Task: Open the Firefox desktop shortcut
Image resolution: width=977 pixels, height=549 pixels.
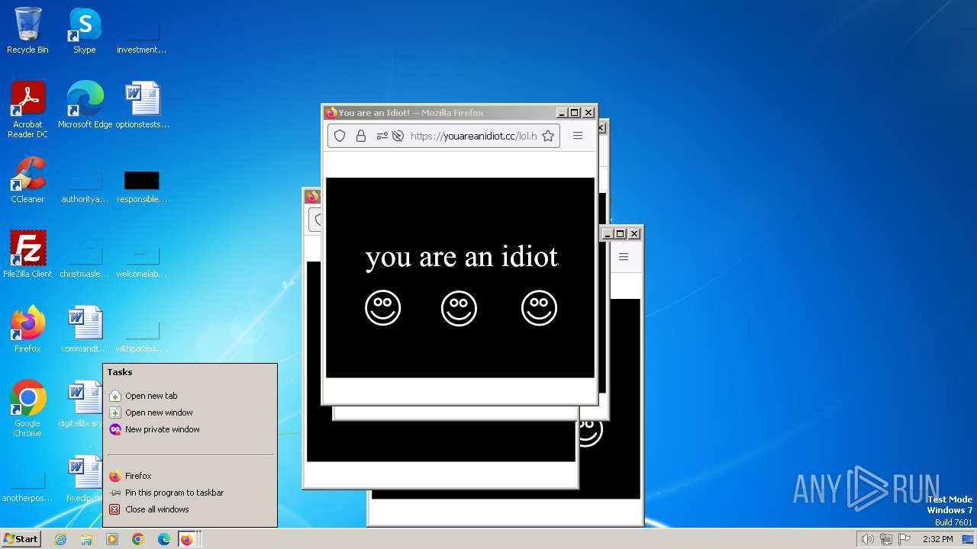Action: pyautogui.click(x=27, y=329)
